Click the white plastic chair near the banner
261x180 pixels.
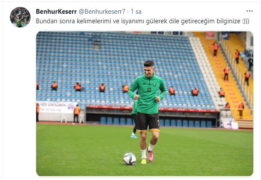coord(64,118)
